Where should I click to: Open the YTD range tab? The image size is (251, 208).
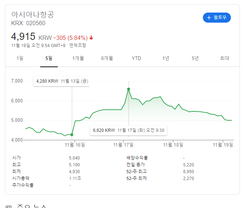pos(136,58)
